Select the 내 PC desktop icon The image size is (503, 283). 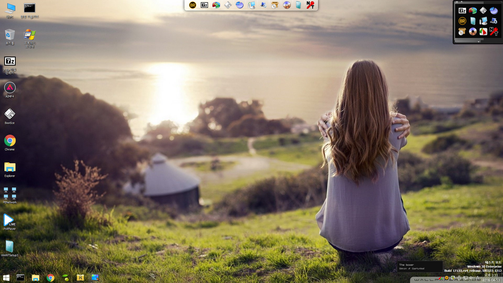(10, 11)
